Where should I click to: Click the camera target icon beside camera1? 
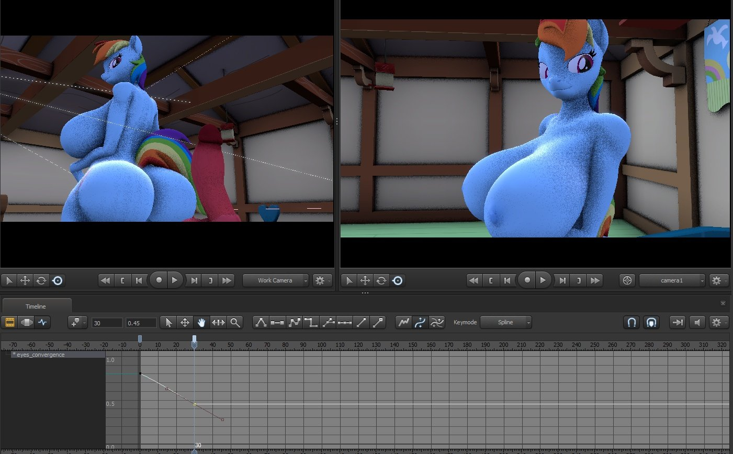point(627,280)
